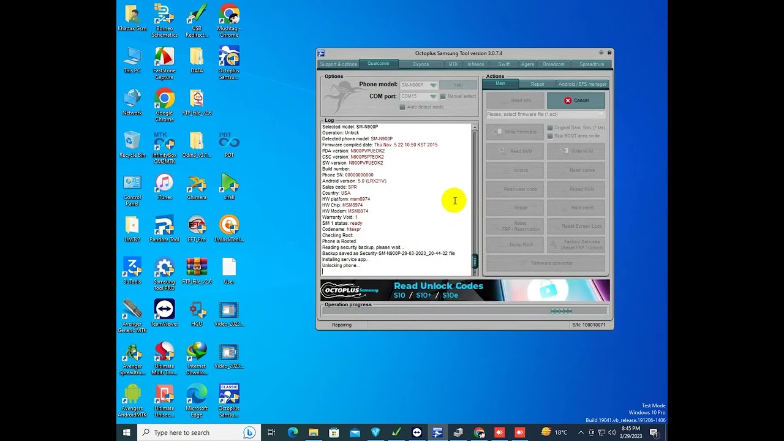Open USB Redirector desktop icon
Image resolution: width=784 pixels, height=441 pixels.
point(197,20)
